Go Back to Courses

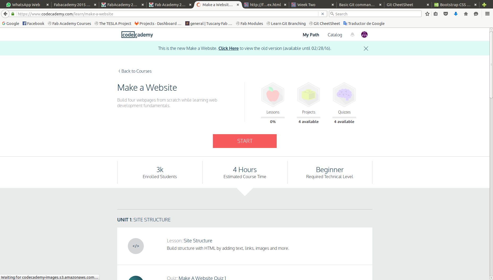tap(135, 71)
